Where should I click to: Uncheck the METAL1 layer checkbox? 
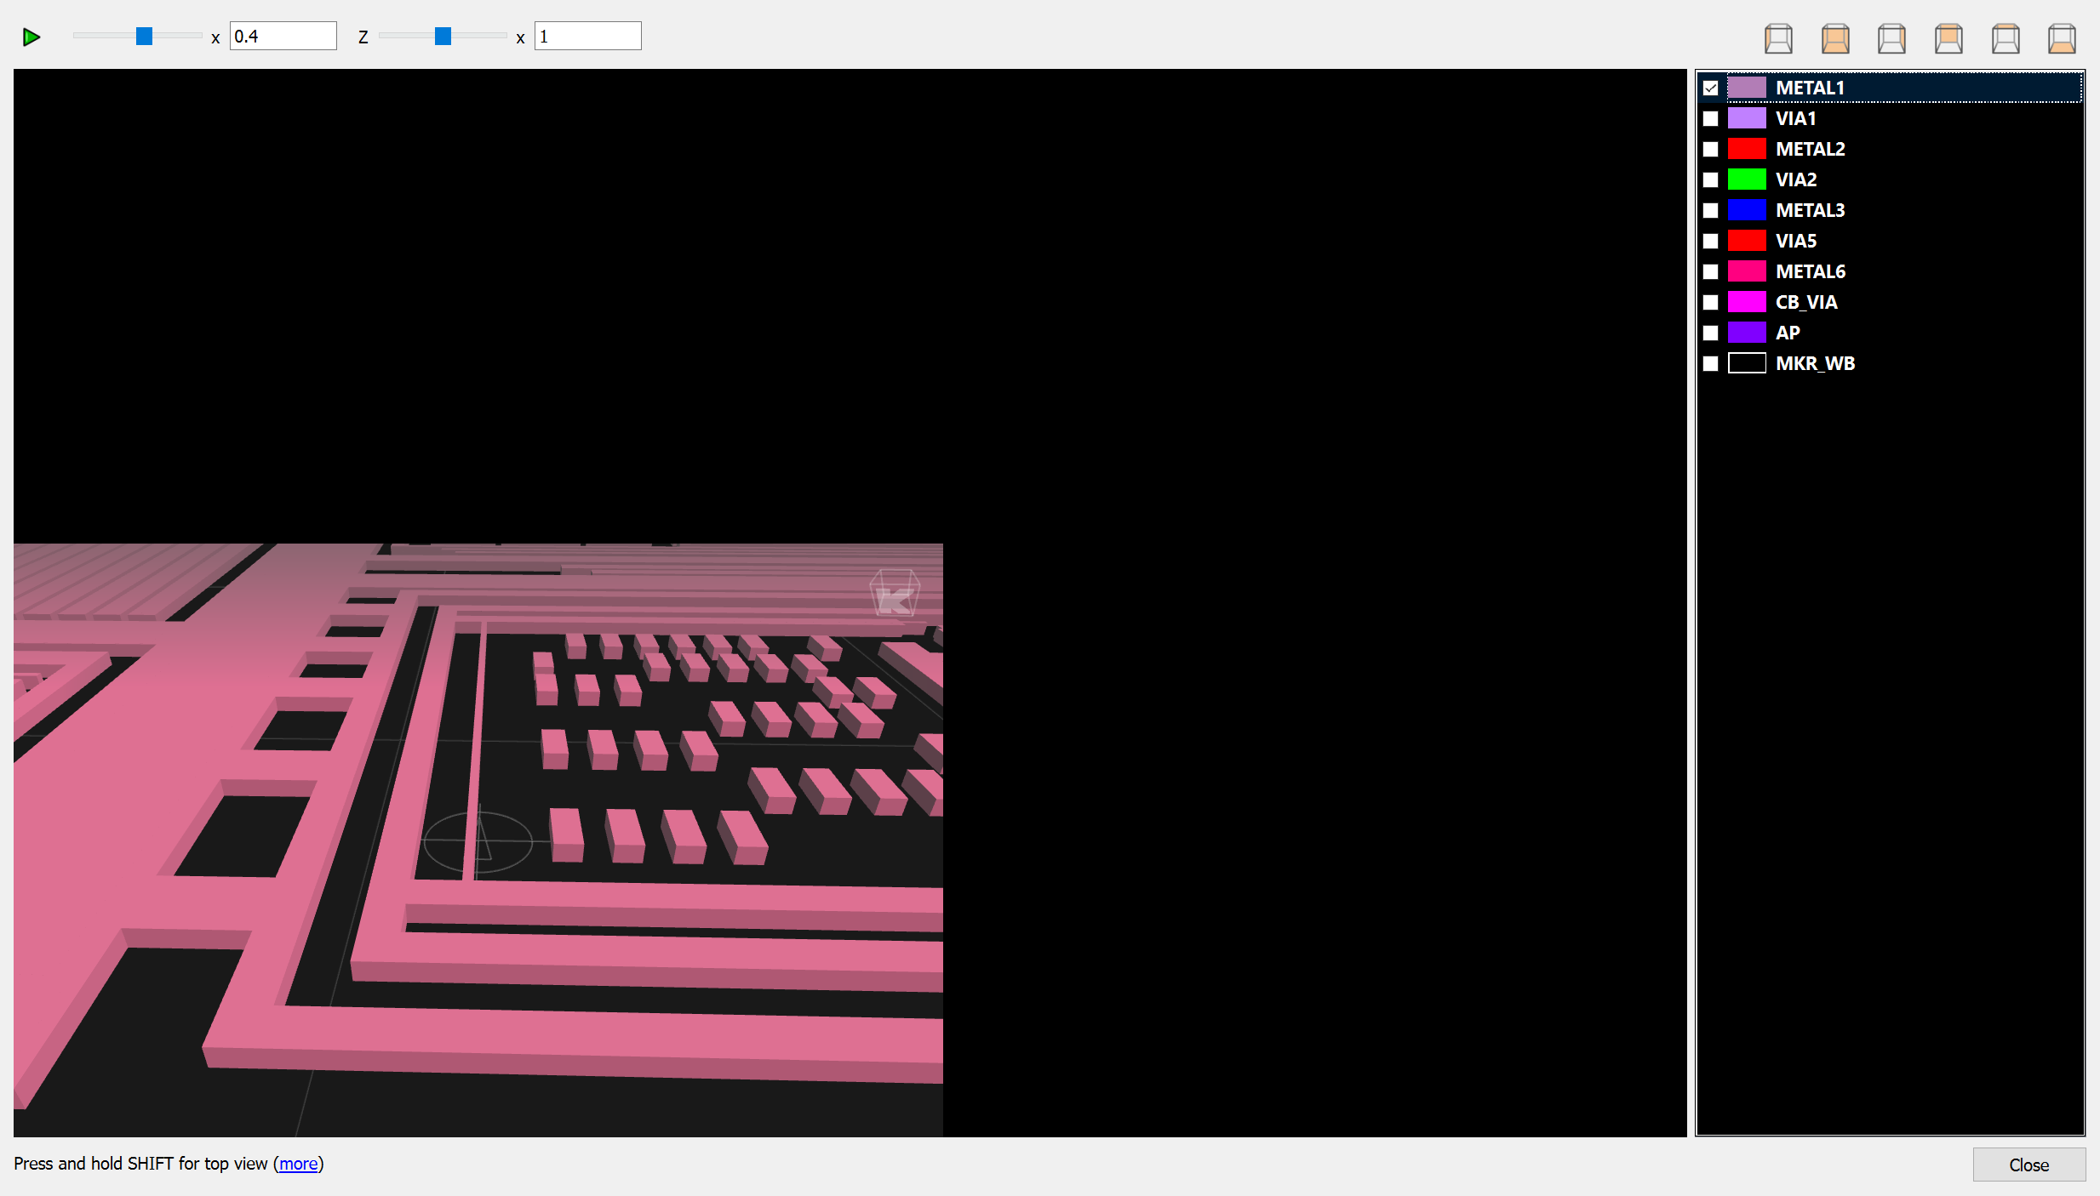click(1710, 88)
